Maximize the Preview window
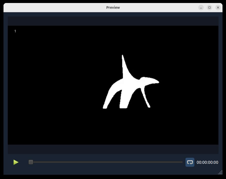The height and width of the screenshot is (179, 226). 209,7
